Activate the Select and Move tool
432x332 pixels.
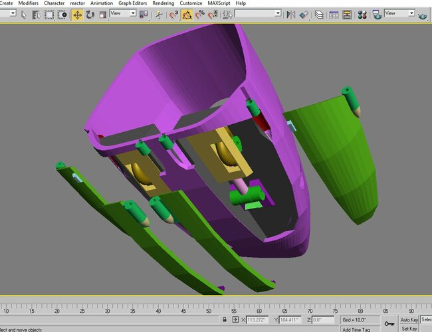[x=77, y=15]
